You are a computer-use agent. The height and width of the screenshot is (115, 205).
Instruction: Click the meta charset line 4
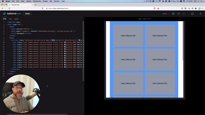point(21,29)
